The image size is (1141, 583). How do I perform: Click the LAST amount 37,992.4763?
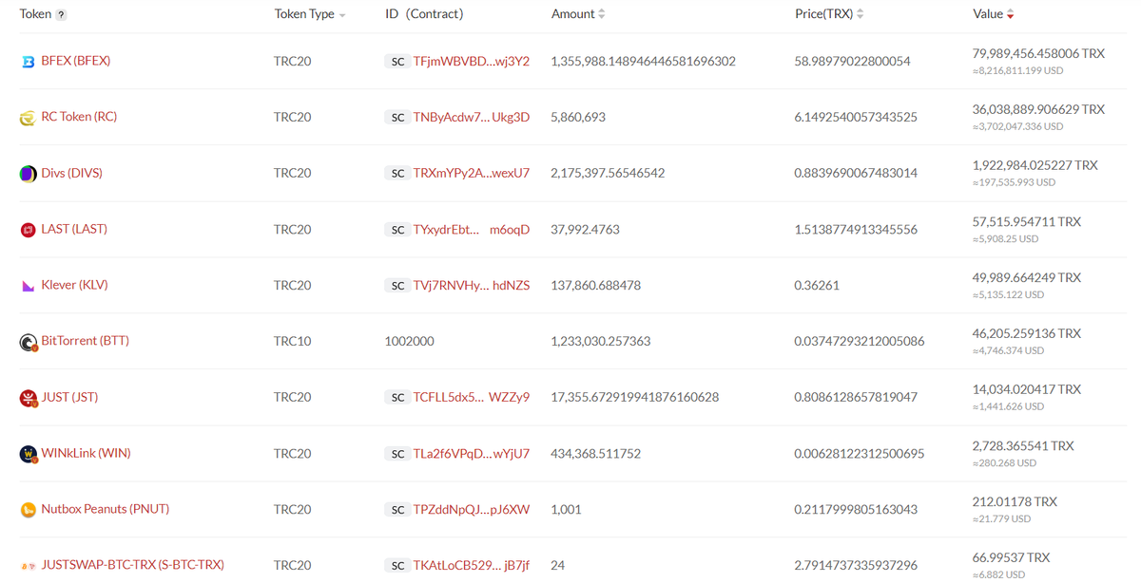click(585, 229)
